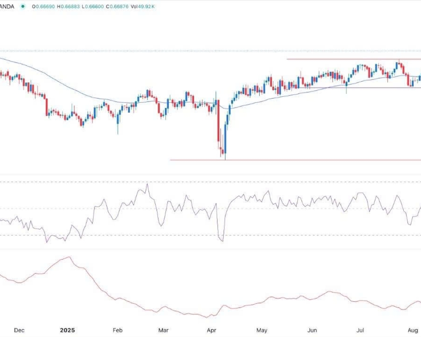This screenshot has width=421, height=337.
Task: Click the RSI oscillator peak in late February
Action: 147,184
